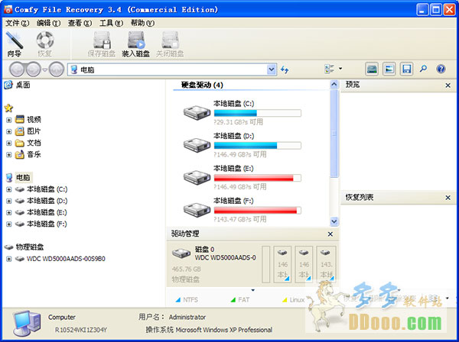Screen dimensions: 459x342
Task: Click the floppy disk save toolbar icon
Action: (x=407, y=69)
